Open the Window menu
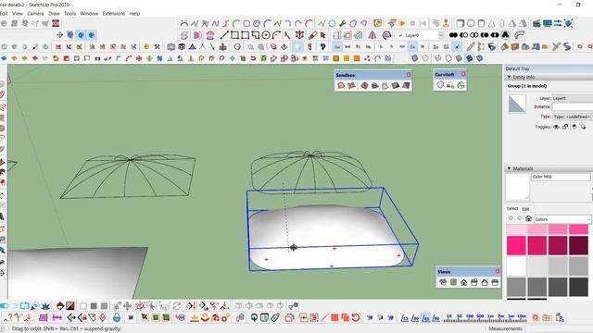This screenshot has height=333, width=593. point(89,13)
